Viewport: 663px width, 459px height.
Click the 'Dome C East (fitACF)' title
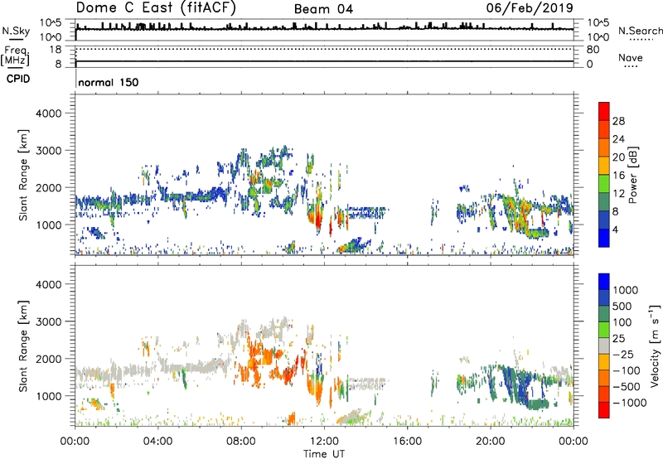156,7
